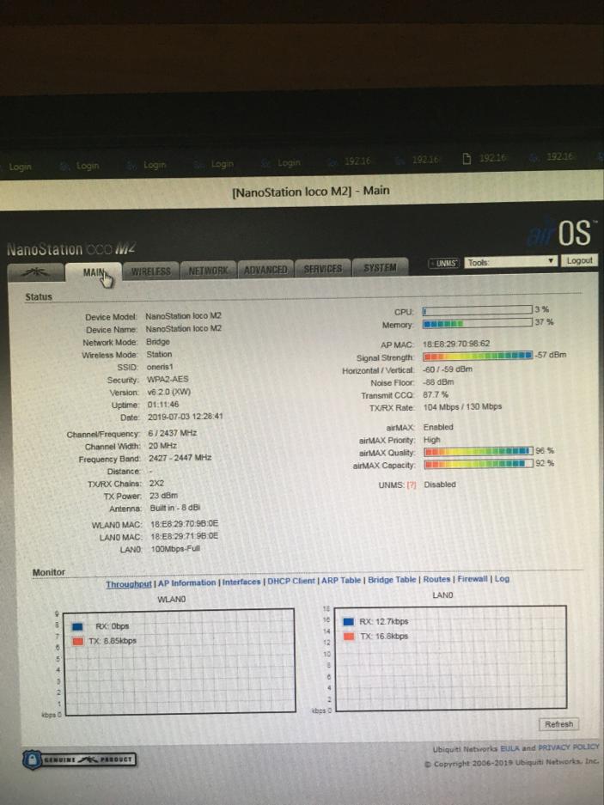604x805 pixels.
Task: Click the WLAN0 throughput graph
Action: 179,662
